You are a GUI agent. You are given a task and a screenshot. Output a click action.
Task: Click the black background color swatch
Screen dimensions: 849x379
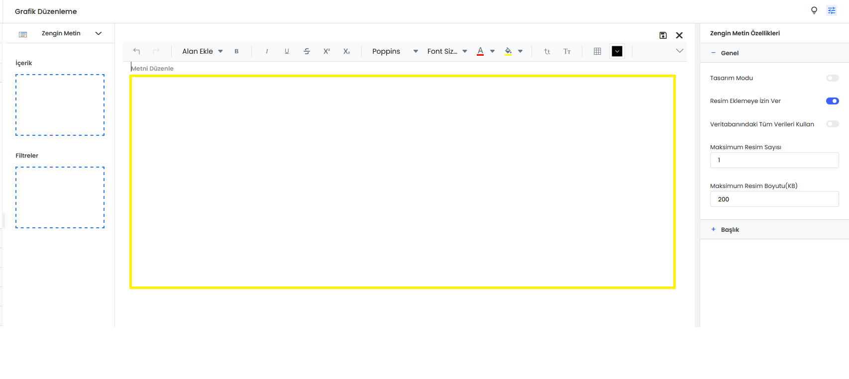617,51
